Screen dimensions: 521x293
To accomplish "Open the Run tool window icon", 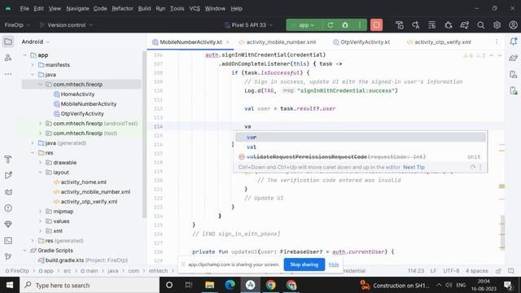I will point(8,176).
